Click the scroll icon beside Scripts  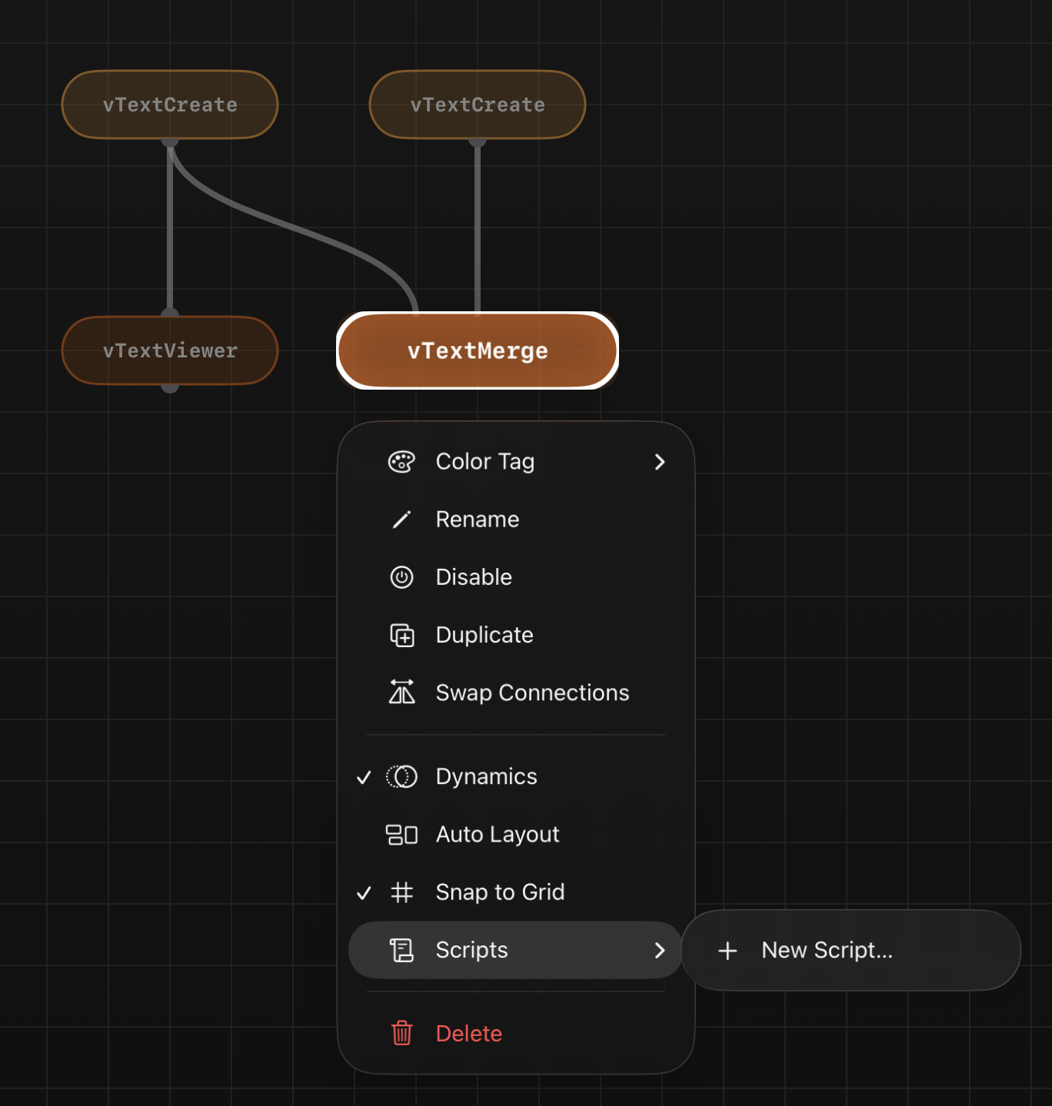401,951
